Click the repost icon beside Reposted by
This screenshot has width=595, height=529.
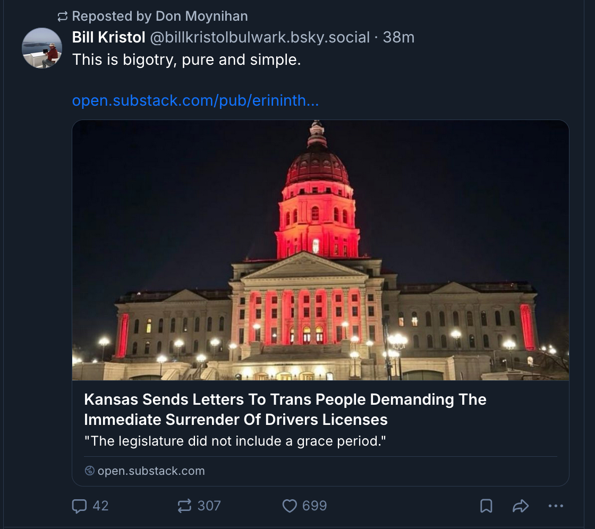63,16
